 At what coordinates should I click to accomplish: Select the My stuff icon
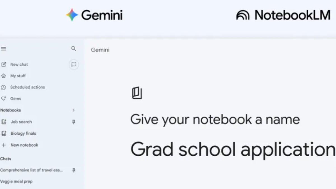click(x=4, y=76)
